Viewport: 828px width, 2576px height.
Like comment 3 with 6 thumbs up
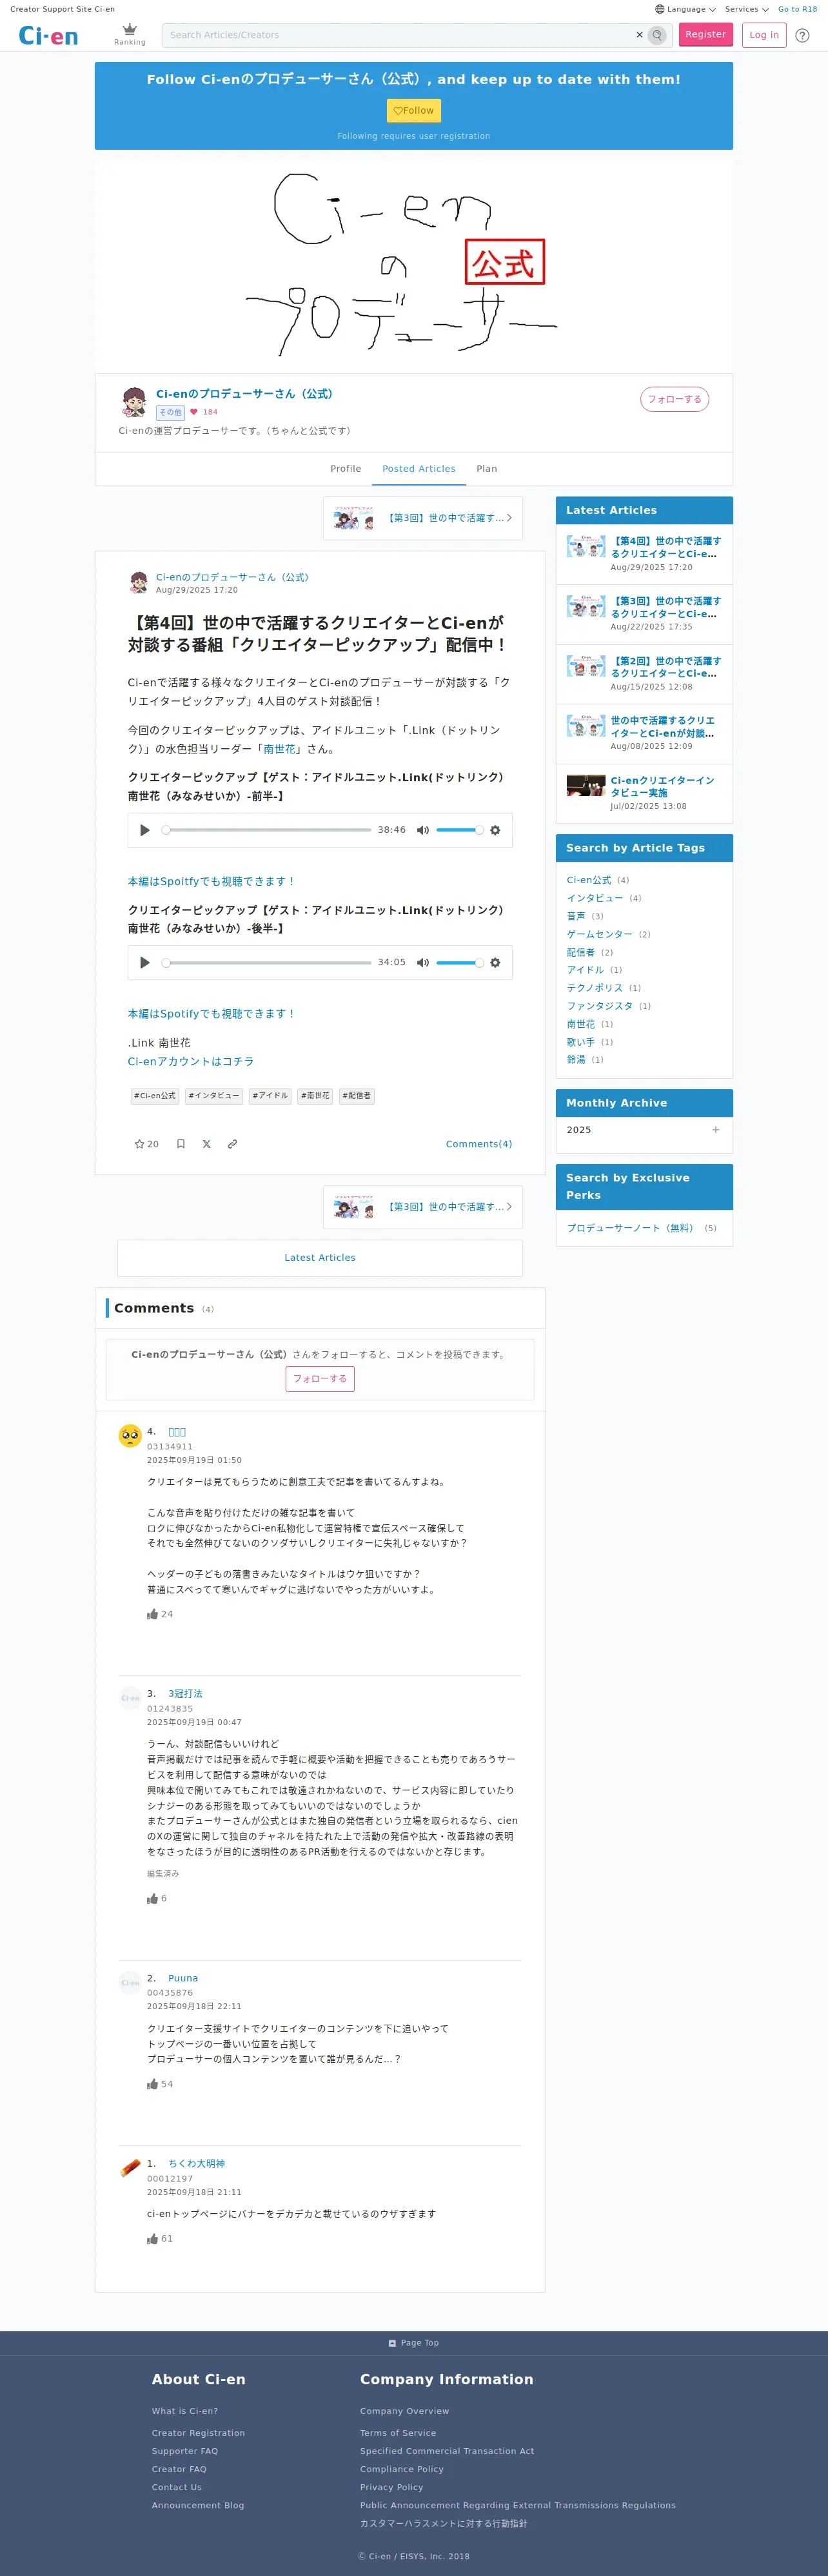153,1898
